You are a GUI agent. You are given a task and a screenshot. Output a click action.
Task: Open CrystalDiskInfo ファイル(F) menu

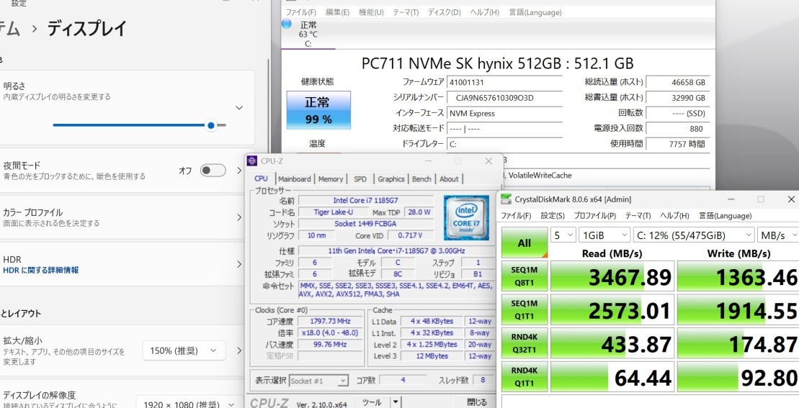300,12
